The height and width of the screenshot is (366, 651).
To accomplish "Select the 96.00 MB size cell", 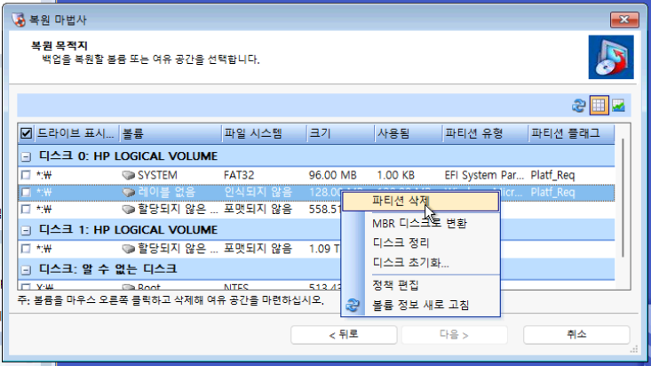I will tap(332, 175).
